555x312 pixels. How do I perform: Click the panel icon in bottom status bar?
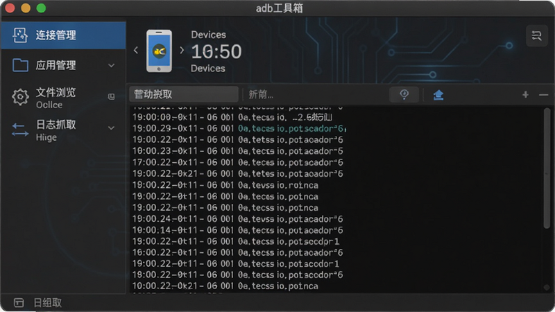click(19, 303)
